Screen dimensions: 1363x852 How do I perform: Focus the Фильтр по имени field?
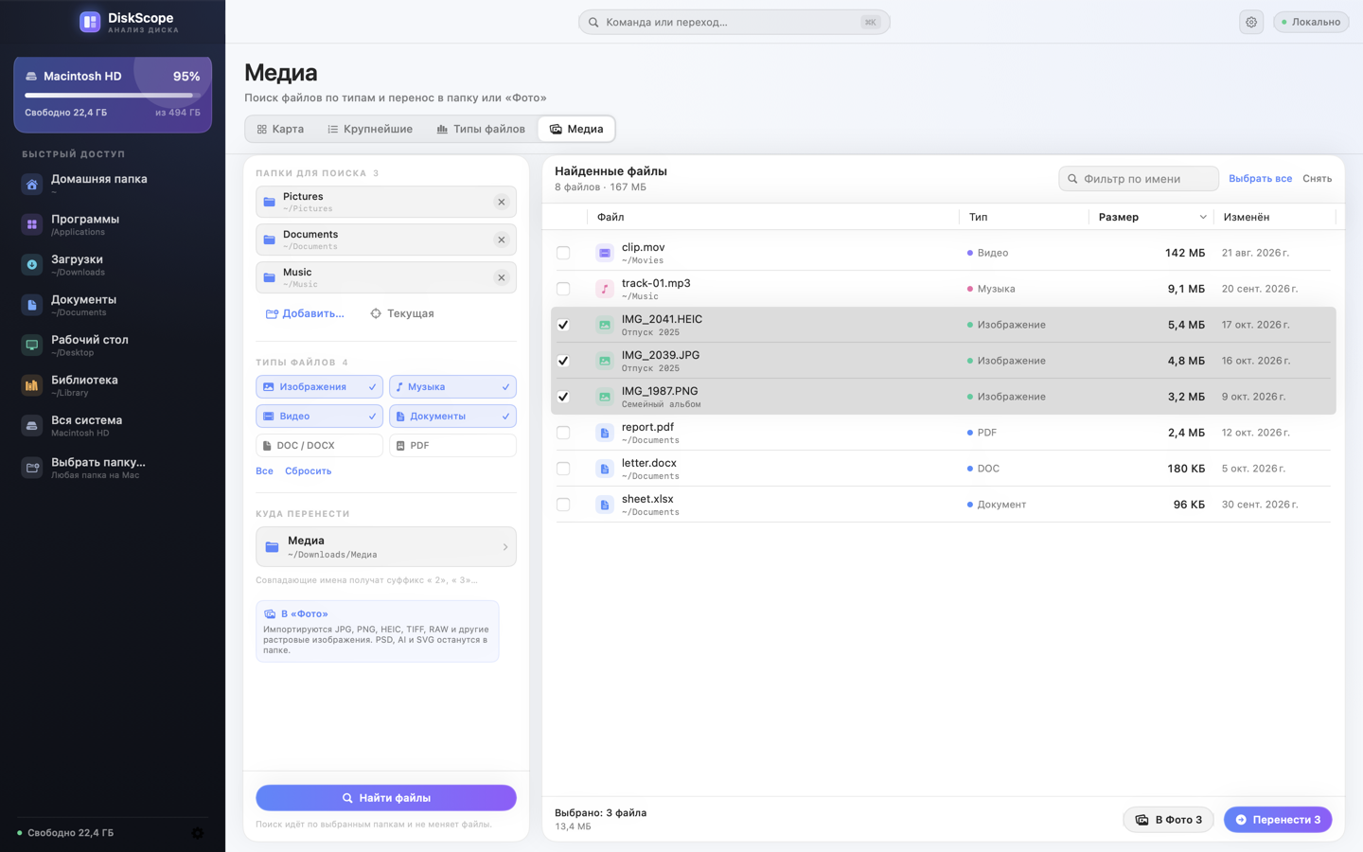click(1139, 179)
